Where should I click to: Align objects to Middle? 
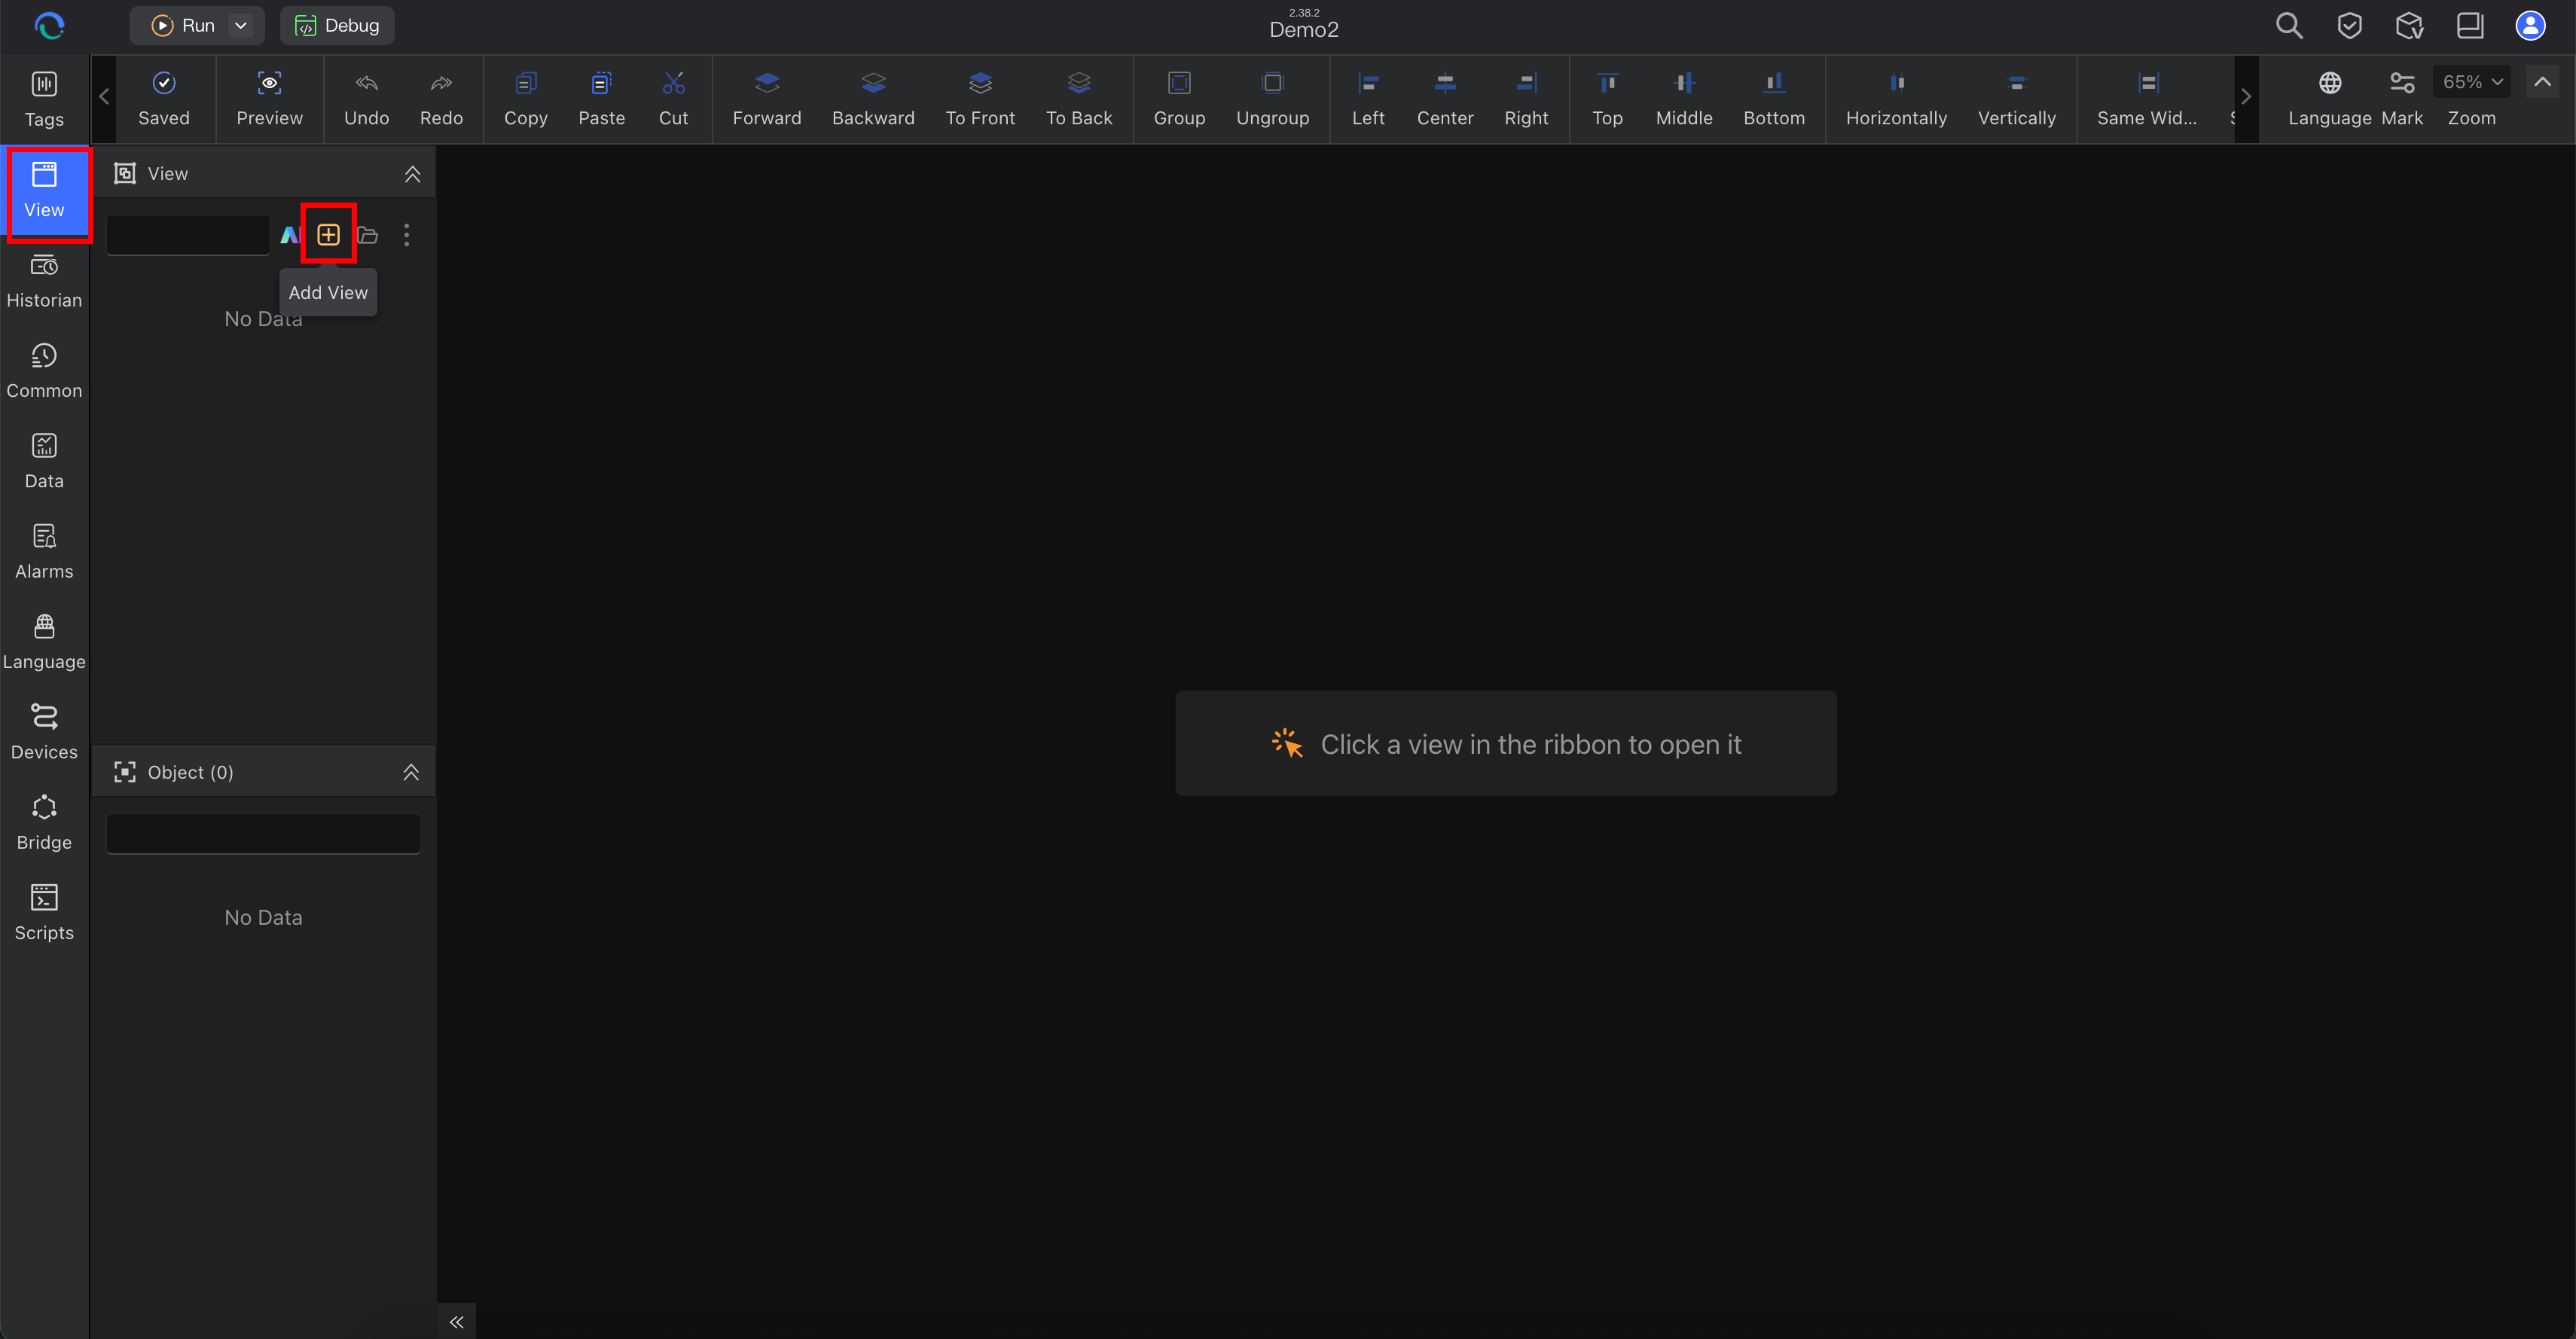[1684, 99]
